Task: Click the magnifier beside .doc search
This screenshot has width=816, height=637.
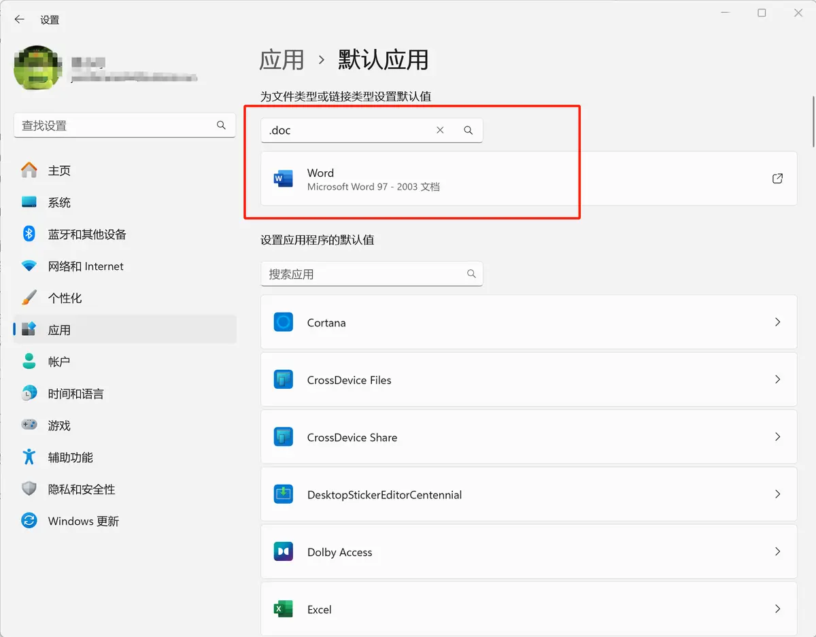Action: coord(468,130)
